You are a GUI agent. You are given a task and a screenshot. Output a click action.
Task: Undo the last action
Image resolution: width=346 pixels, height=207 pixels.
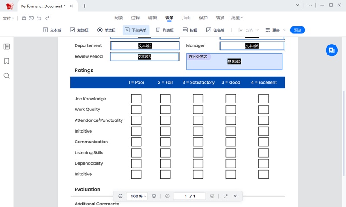point(39,18)
